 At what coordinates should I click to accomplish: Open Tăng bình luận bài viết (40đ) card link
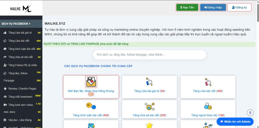click(x=91, y=115)
